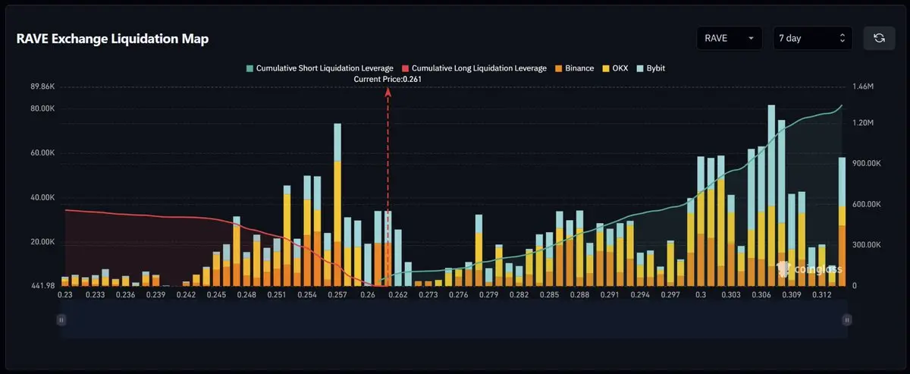
Task: Open the RAVE symbol dropdown
Action: click(730, 38)
